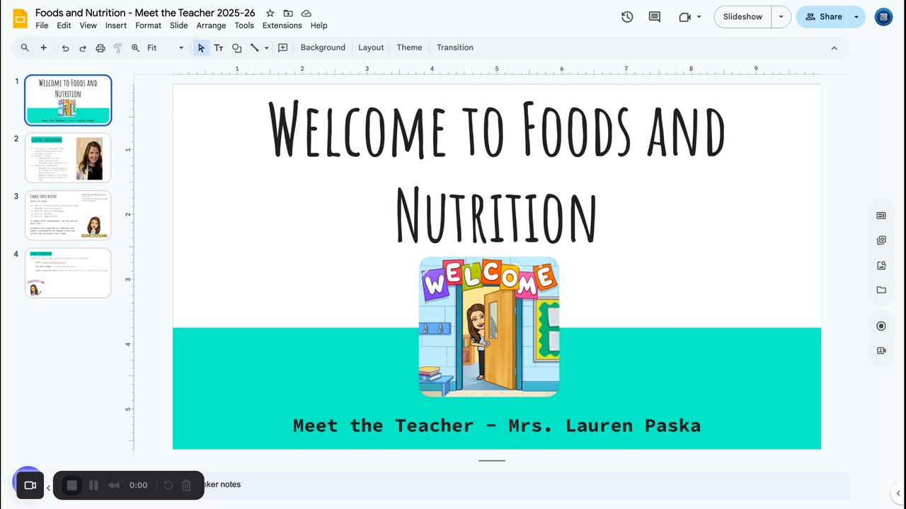Select the Line tool
This screenshot has width=906, height=509.
point(254,48)
